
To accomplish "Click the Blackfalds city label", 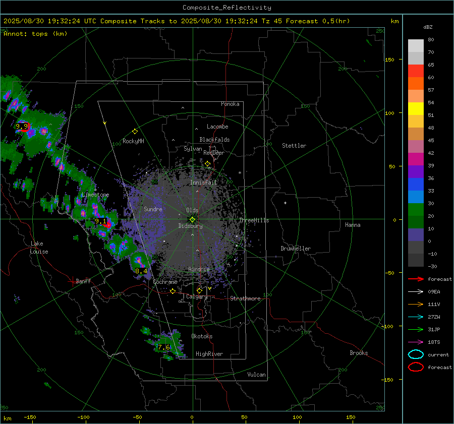I will (x=214, y=140).
